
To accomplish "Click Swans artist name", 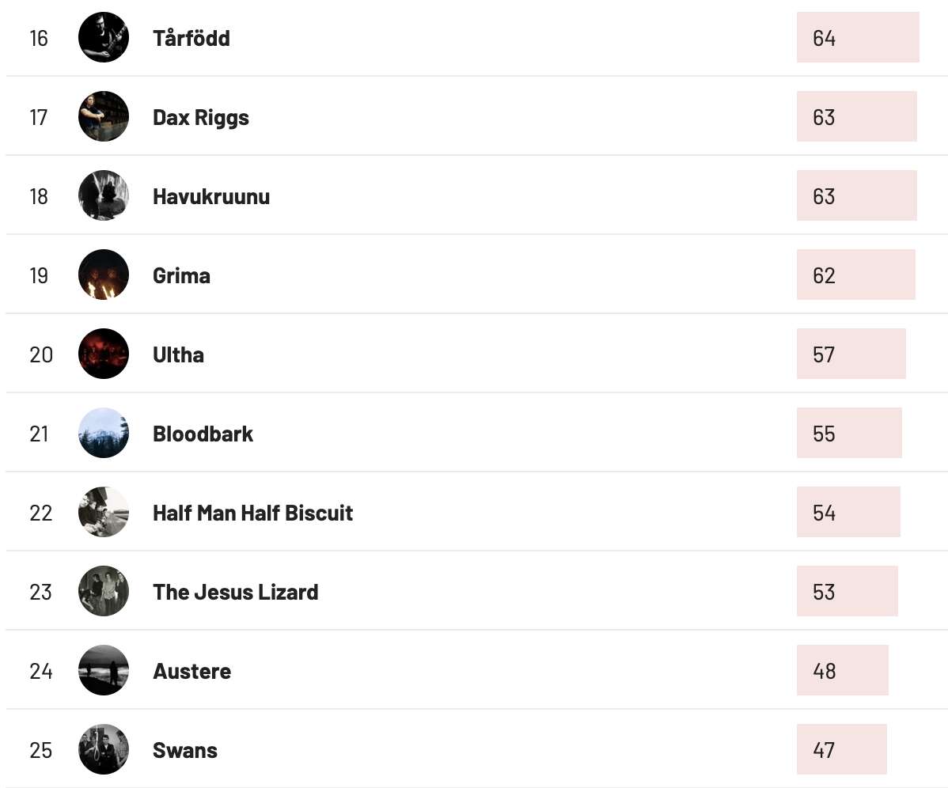I will coord(185,751).
